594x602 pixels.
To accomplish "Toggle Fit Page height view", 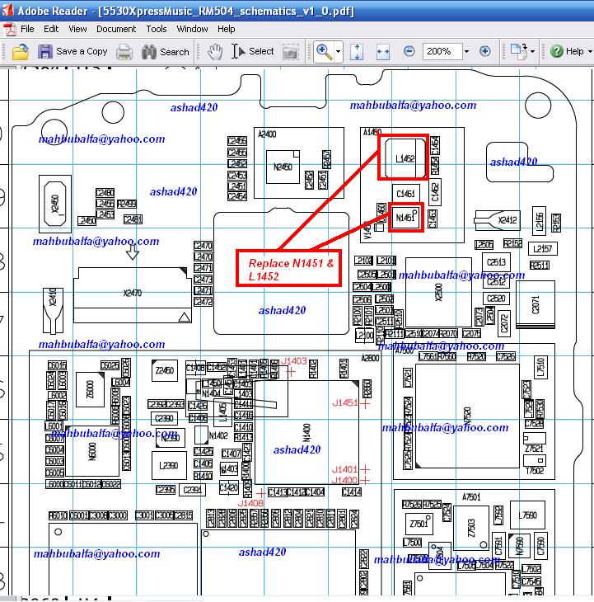I will 357,51.
